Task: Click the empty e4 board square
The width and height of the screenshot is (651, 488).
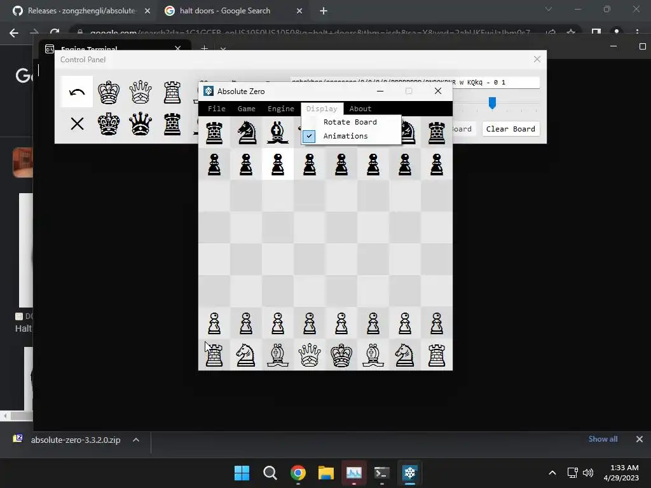Action: tap(341, 260)
